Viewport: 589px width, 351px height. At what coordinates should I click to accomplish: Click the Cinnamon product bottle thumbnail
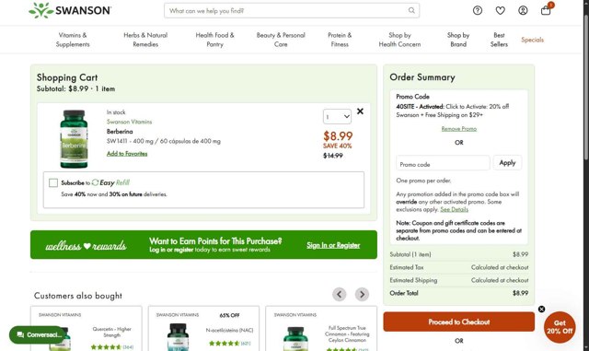pos(295,339)
